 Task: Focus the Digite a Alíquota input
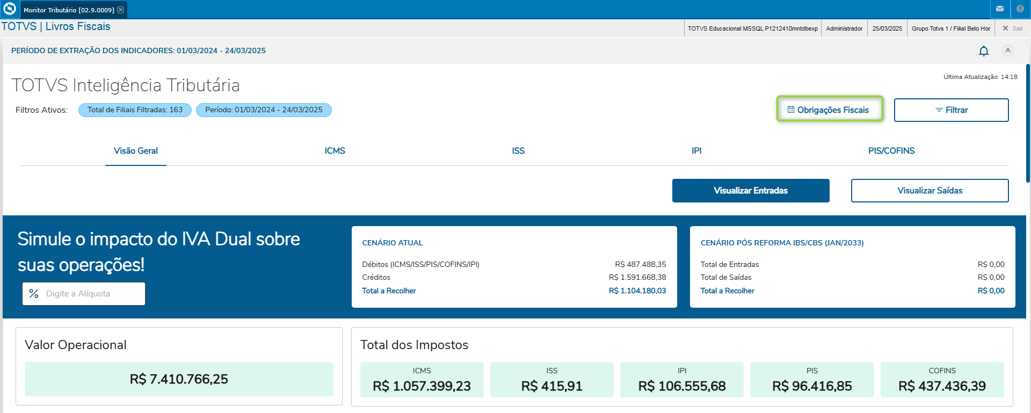[84, 294]
